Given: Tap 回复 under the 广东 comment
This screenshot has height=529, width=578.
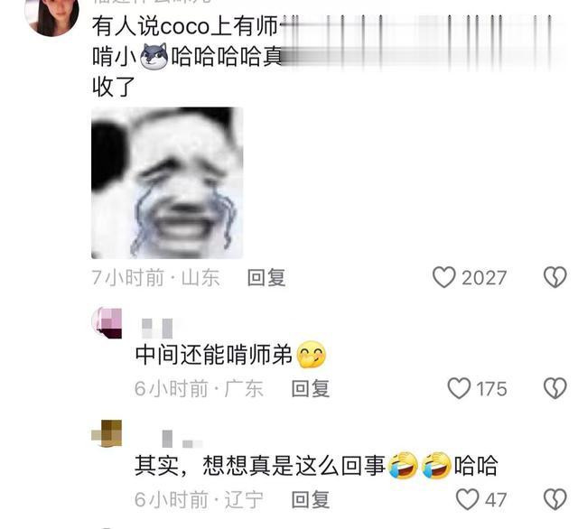Looking at the screenshot, I should point(311,389).
